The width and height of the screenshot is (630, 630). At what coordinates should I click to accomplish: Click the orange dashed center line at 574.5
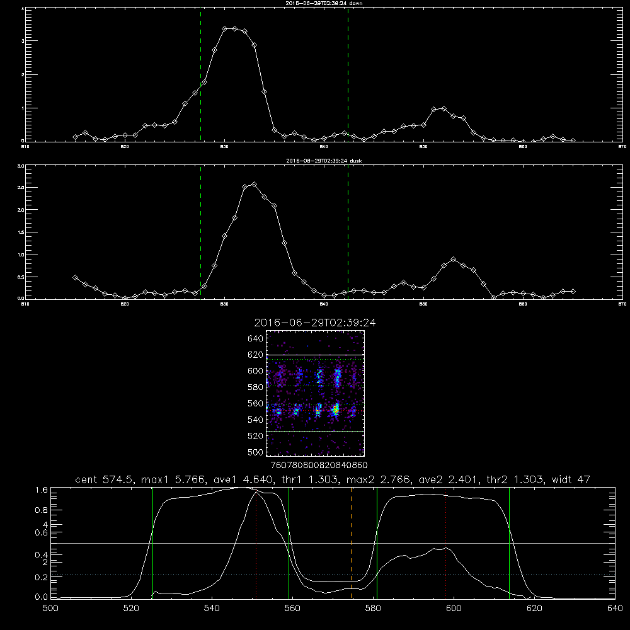351,543
